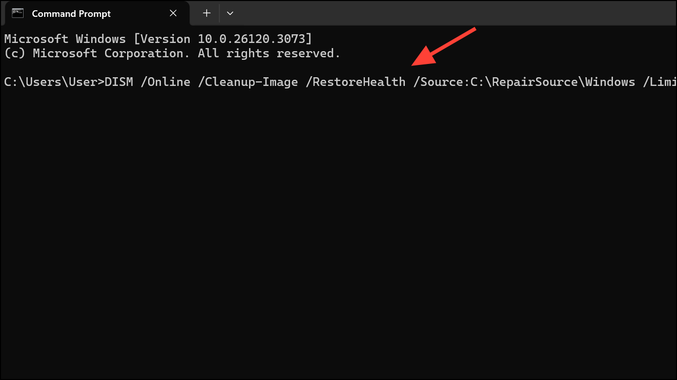Click the C:\Users\User prompt path
This screenshot has width=677, height=380.
click(x=51, y=82)
